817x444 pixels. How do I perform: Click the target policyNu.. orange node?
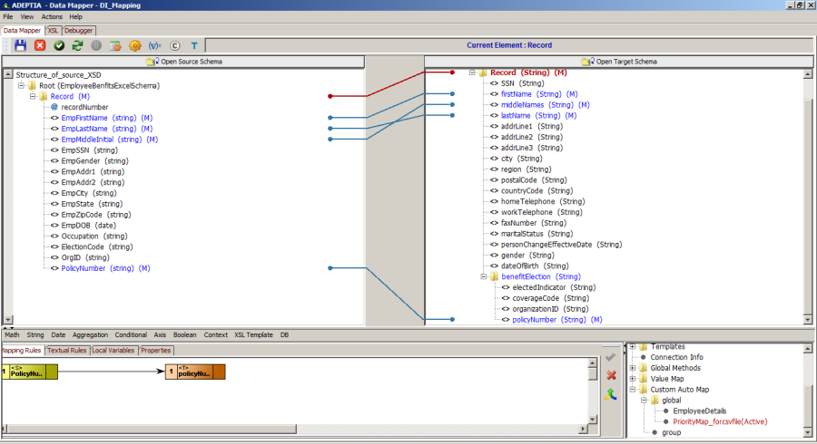pos(195,372)
